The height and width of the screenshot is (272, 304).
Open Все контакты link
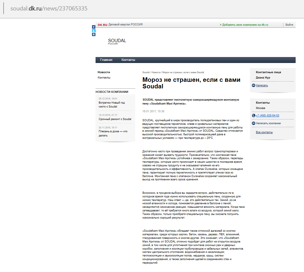pyautogui.click(x=264, y=132)
